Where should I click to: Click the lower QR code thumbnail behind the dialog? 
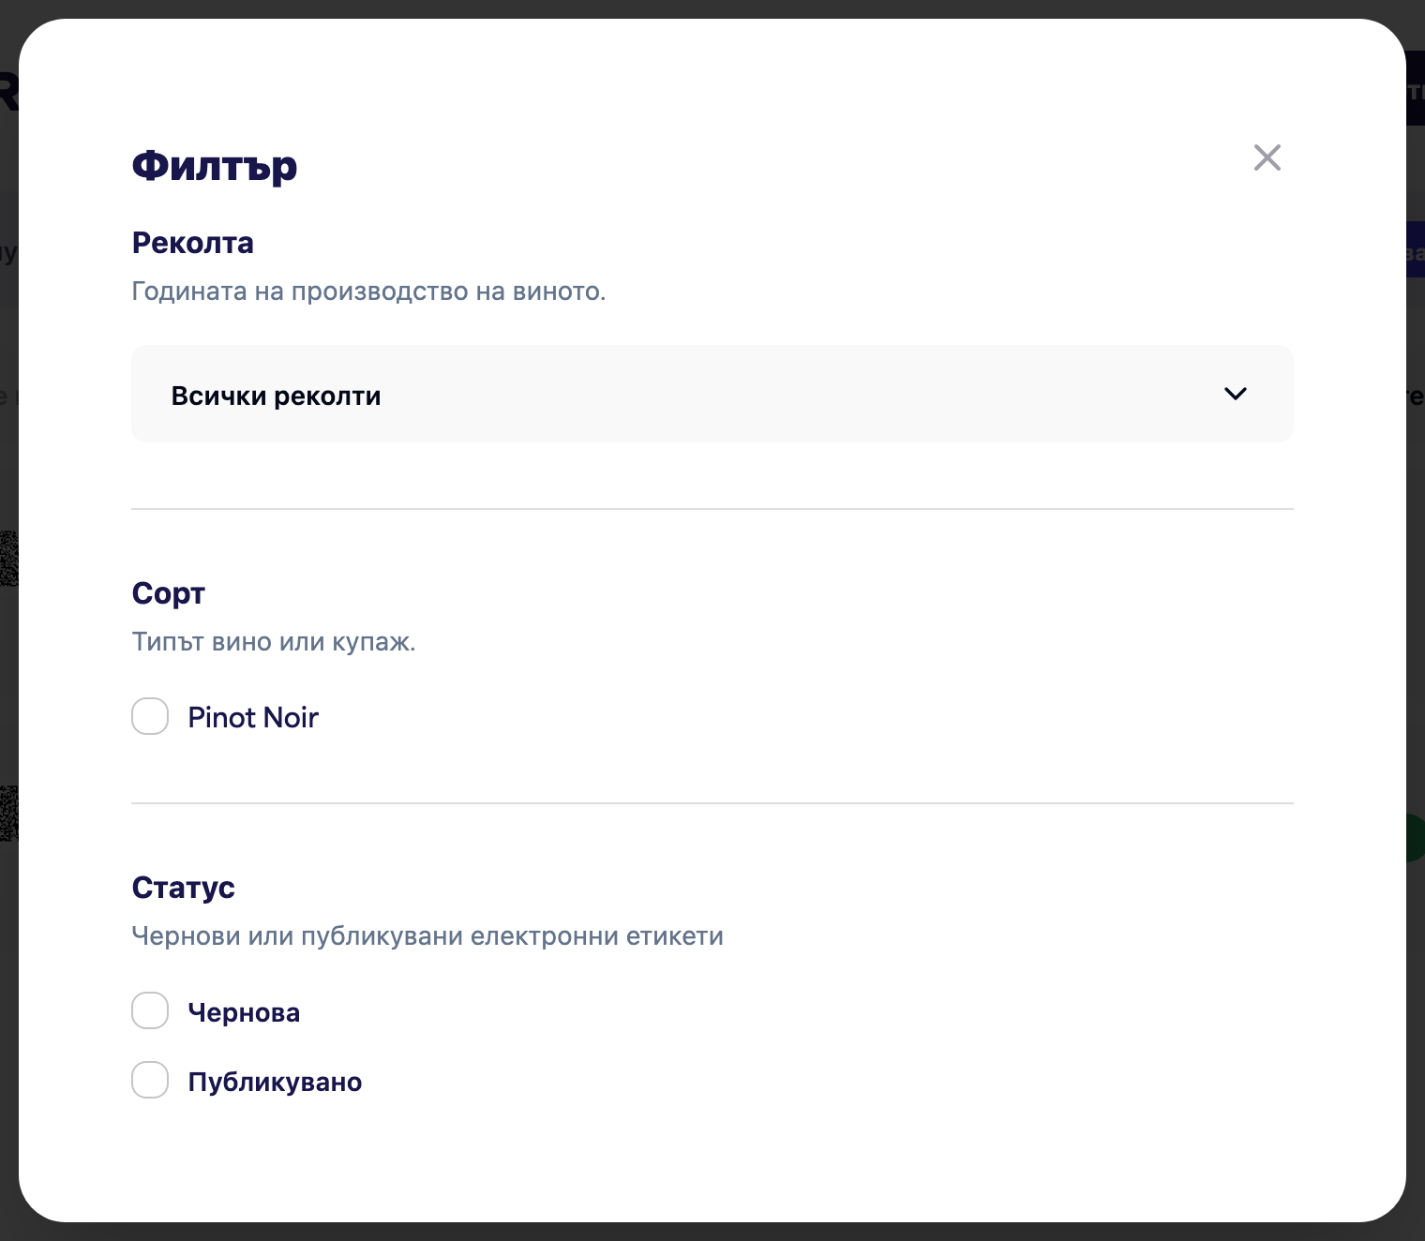(x=9, y=814)
